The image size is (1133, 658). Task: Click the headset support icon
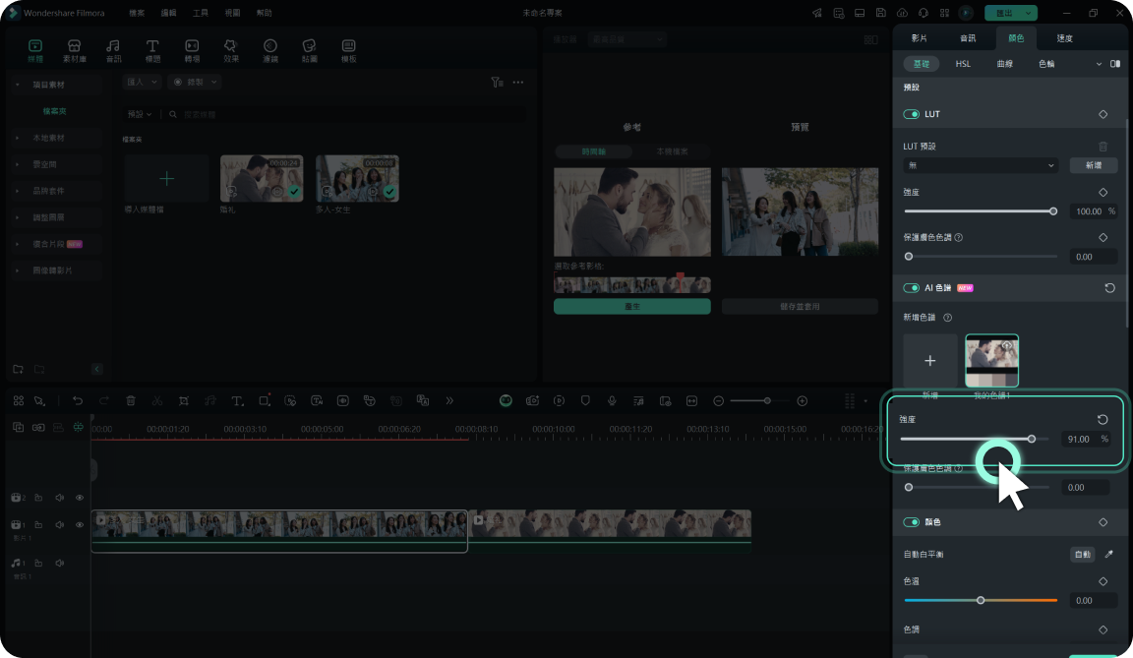(924, 13)
